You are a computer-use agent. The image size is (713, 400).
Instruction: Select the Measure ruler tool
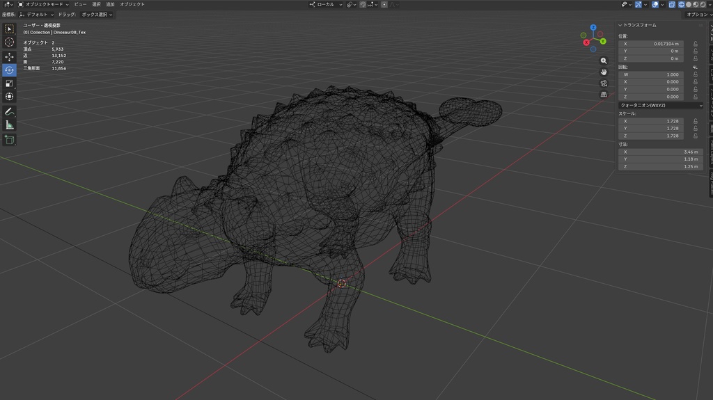[x=9, y=125]
